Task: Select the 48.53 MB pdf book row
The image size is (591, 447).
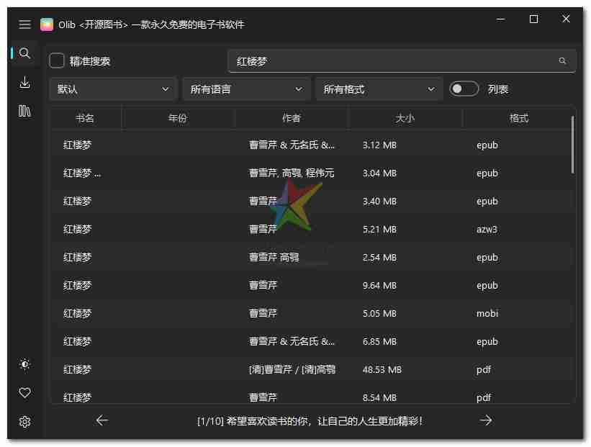Action: click(310, 369)
